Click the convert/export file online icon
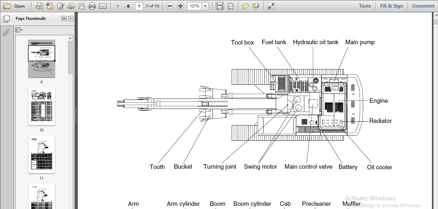This screenshot has height=209, width=438. pyautogui.click(x=39, y=6)
